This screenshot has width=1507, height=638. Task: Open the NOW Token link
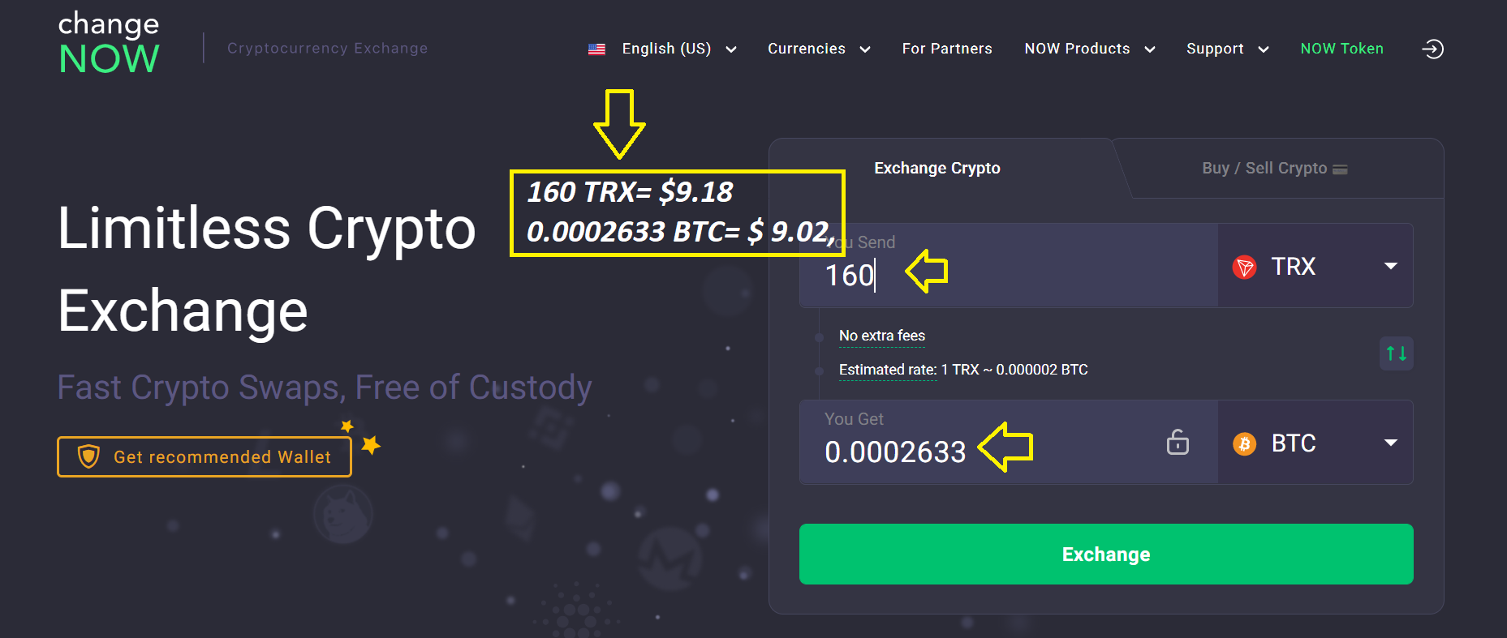1341,49
